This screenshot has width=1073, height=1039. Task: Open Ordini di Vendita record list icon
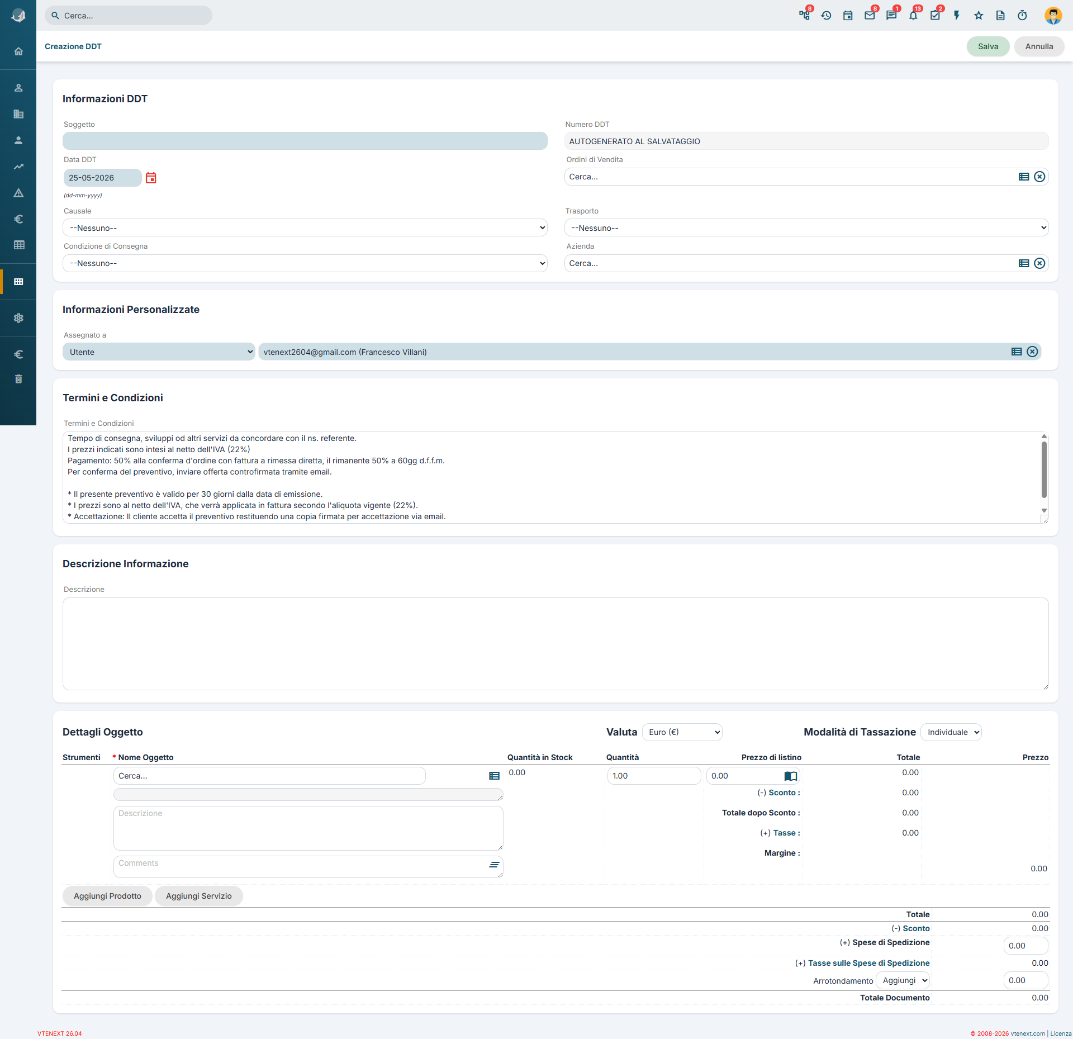pyautogui.click(x=1024, y=177)
